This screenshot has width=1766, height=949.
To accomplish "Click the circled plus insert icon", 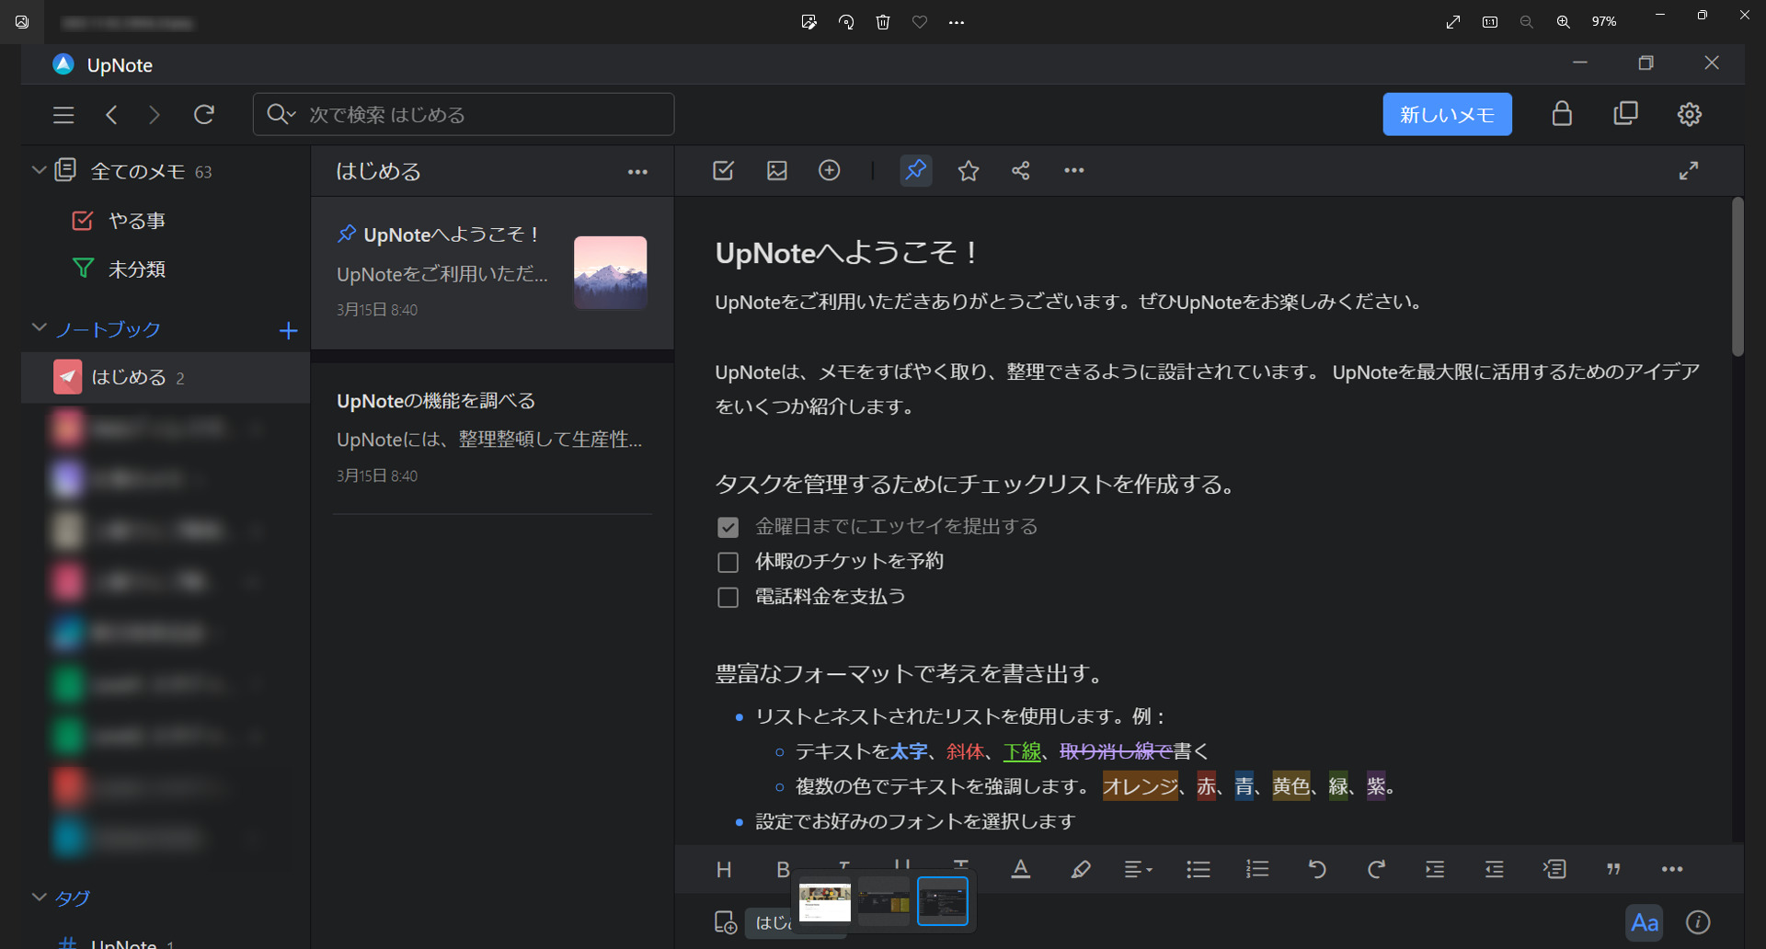I will click(830, 170).
